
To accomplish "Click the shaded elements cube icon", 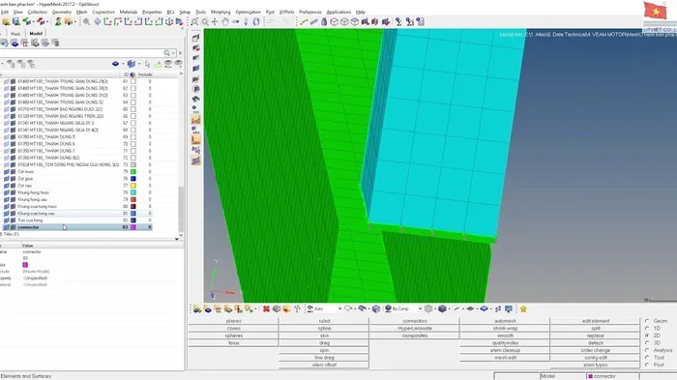I will point(442,308).
